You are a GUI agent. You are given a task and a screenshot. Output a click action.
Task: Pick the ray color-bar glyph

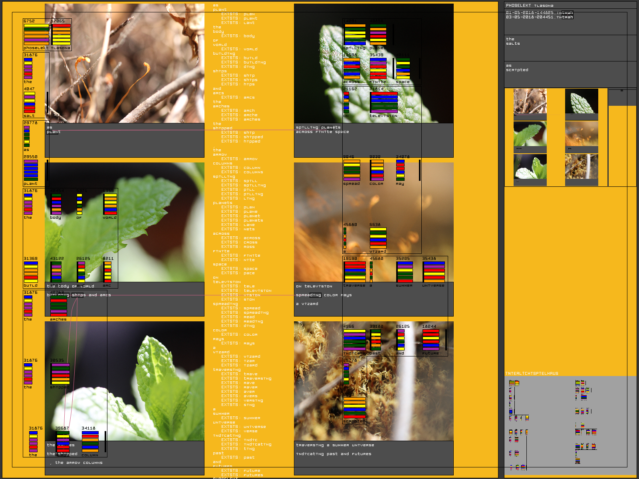click(400, 170)
